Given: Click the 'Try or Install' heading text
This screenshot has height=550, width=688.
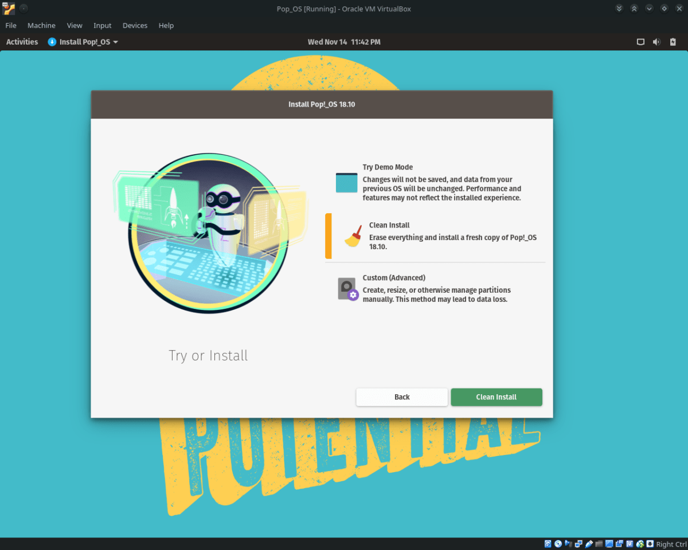Looking at the screenshot, I should [208, 355].
